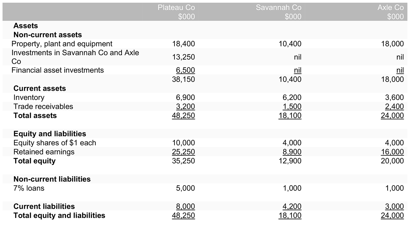
Task: Click the Current assets heading
Action: point(40,88)
